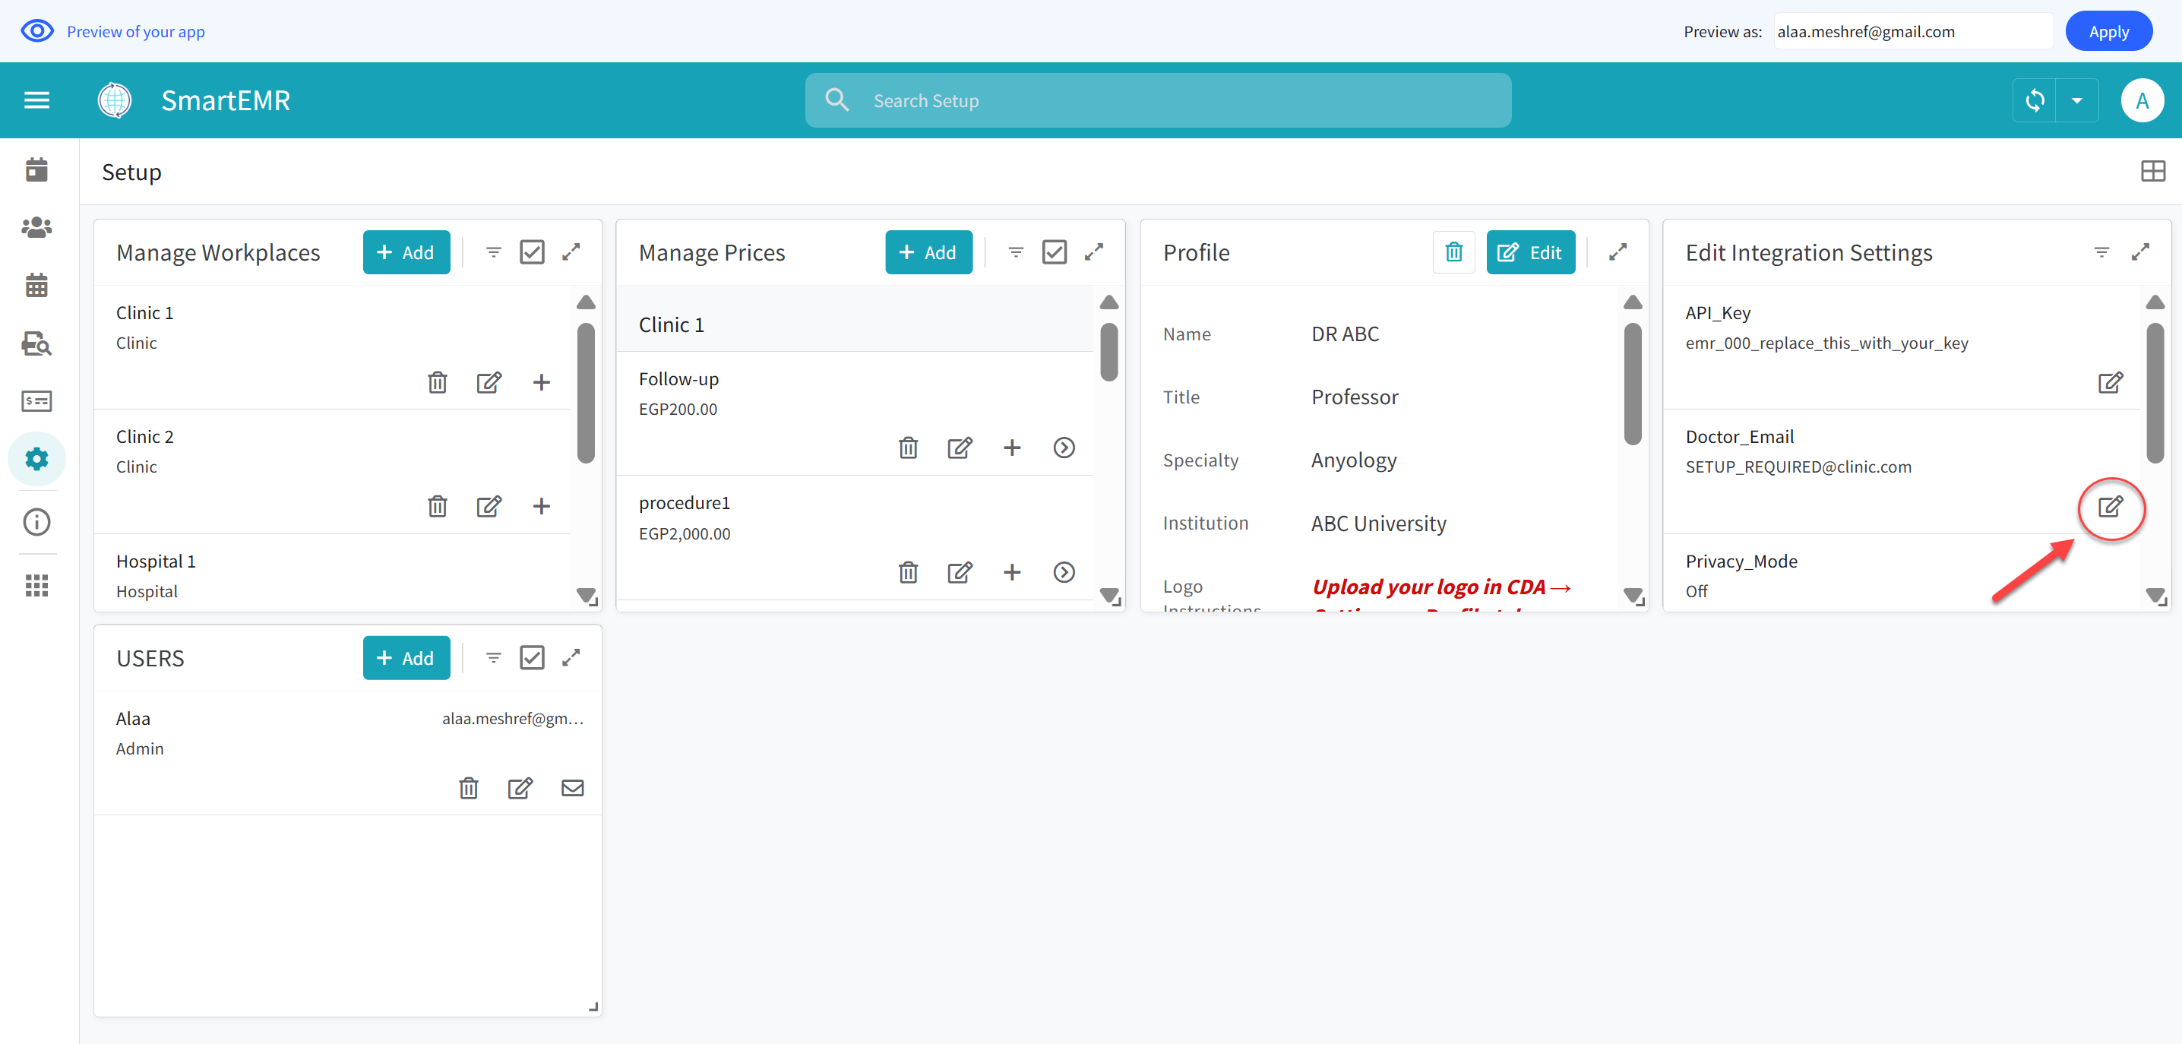
Task: Delete the Clinic 1 workplace
Action: 437,382
